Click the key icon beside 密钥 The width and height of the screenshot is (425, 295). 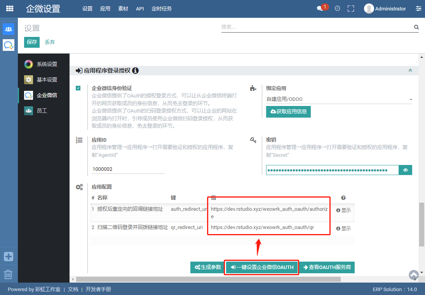click(x=253, y=140)
